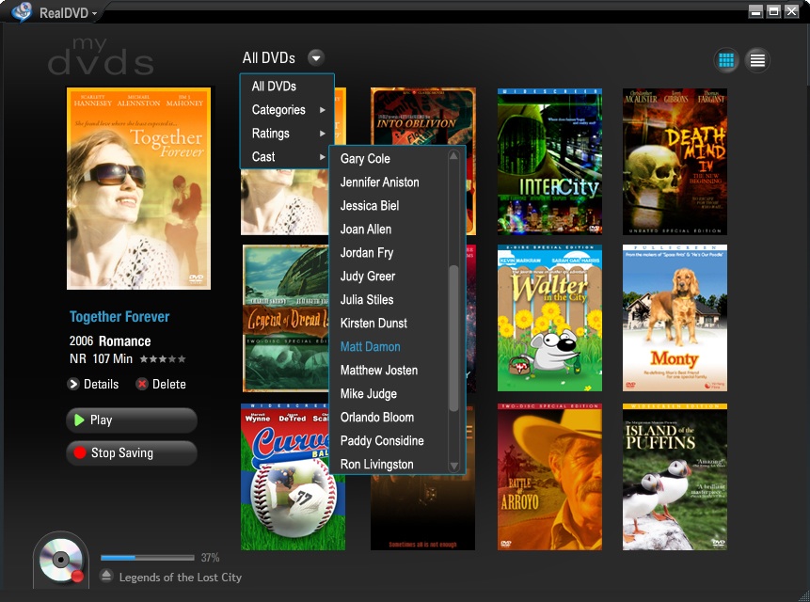Image resolution: width=810 pixels, height=602 pixels.
Task: Select the Island of the Puffins cover
Action: [675, 477]
